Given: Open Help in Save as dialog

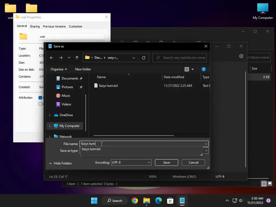Looking at the screenshot, I should (204, 69).
